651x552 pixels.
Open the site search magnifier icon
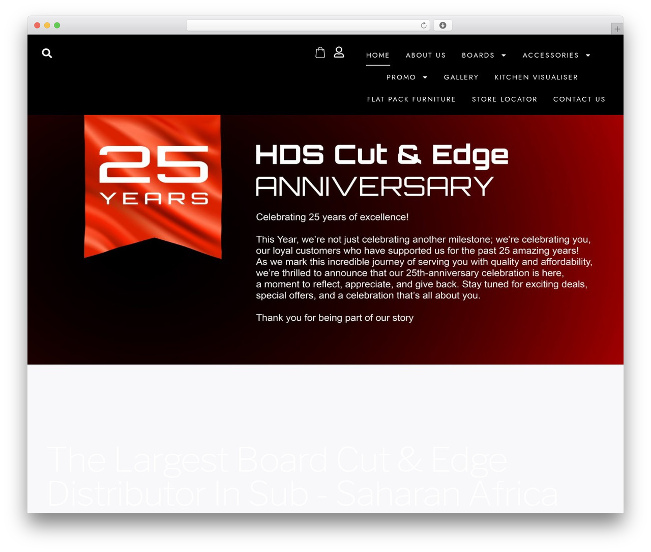tap(47, 53)
